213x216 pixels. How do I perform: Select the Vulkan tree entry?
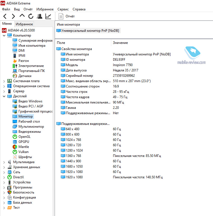click(x=24, y=152)
